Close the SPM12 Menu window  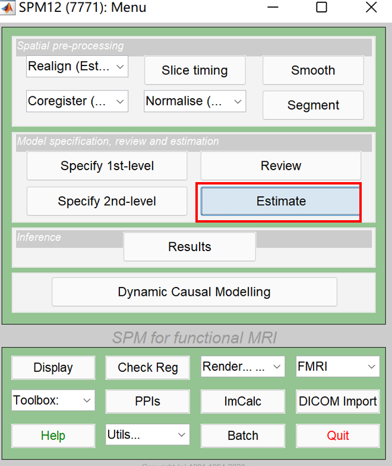[x=371, y=7]
